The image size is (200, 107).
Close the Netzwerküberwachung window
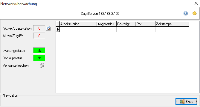pyautogui.click(x=196, y=3)
